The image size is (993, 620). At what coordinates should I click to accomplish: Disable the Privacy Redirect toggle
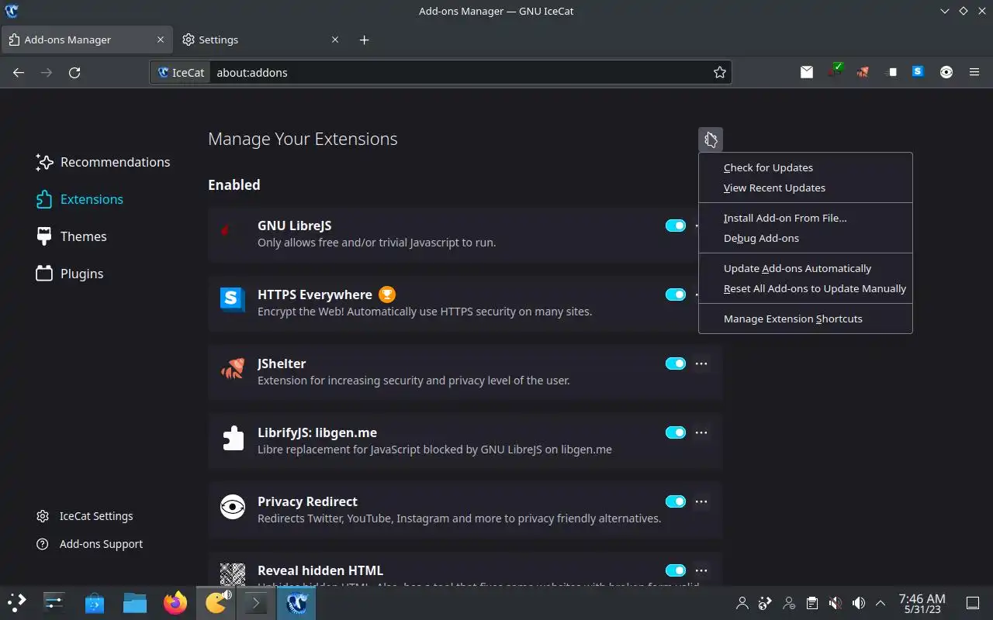(x=676, y=501)
